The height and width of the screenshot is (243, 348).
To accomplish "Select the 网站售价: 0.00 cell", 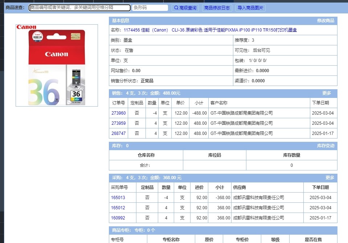I will coord(171,71).
